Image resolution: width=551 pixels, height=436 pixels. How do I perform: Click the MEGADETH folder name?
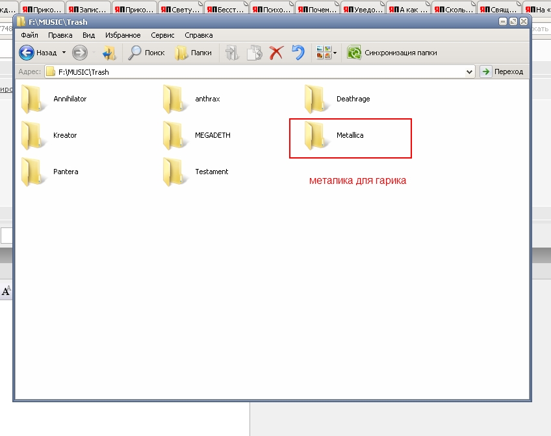tap(212, 135)
